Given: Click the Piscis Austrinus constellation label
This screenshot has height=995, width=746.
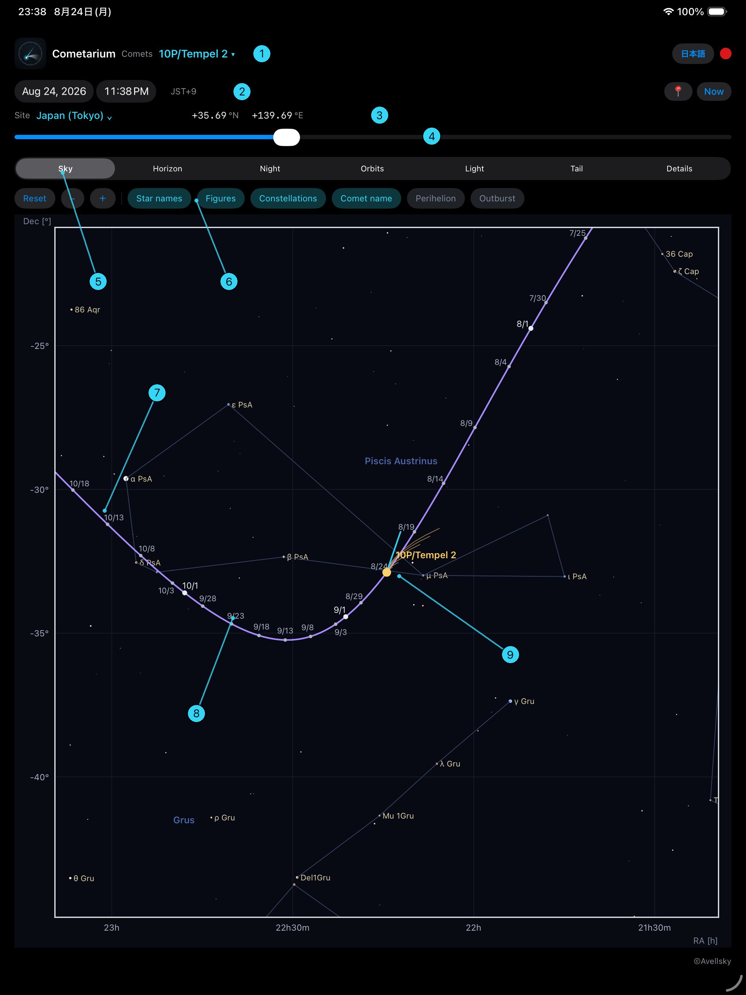Looking at the screenshot, I should click(x=401, y=461).
